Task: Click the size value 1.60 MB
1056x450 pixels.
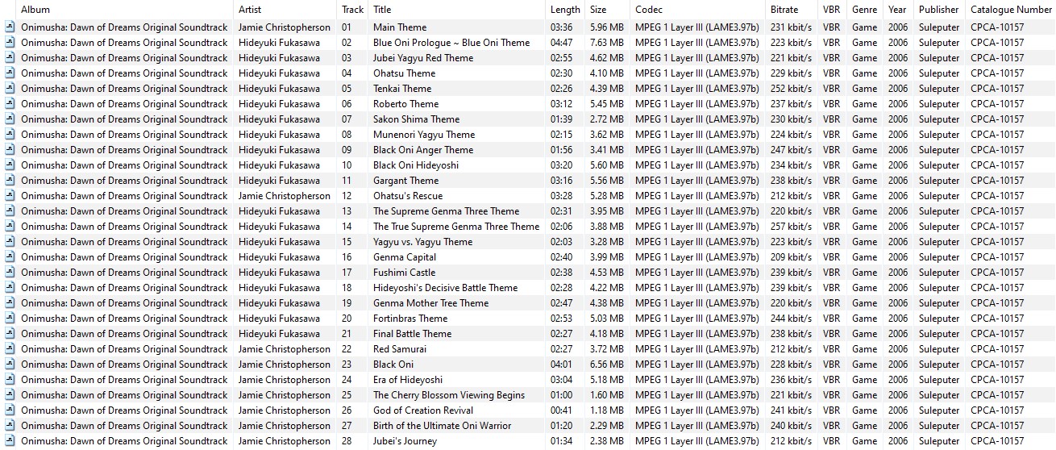Action: pyautogui.click(x=606, y=395)
